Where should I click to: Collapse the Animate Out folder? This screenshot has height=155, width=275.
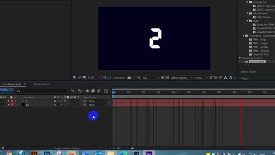point(247,2)
